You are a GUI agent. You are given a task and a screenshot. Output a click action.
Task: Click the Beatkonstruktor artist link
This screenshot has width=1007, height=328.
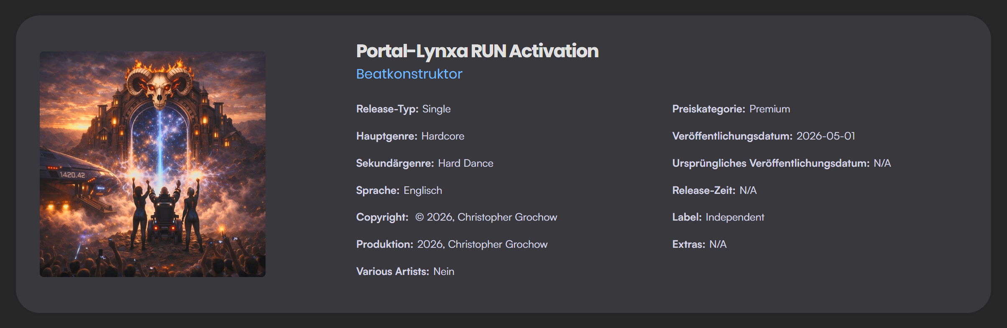(409, 74)
